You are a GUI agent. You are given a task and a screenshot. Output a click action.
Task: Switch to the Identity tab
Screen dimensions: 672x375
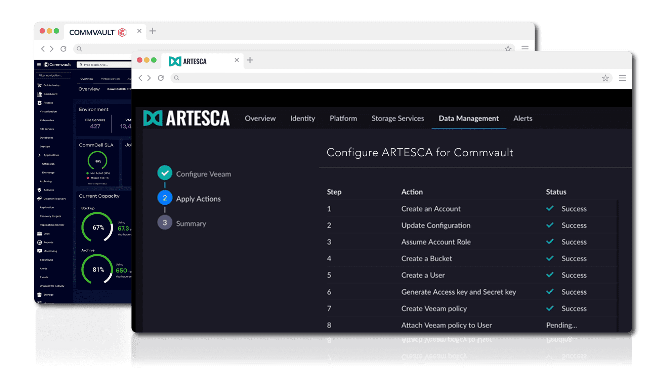302,118
